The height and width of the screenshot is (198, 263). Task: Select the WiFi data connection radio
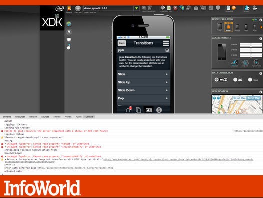[217, 80]
